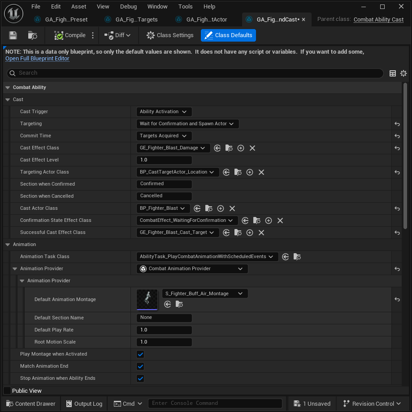Viewport: 412px width, 412px height.
Task: Open the Asset menu
Action: [78, 7]
